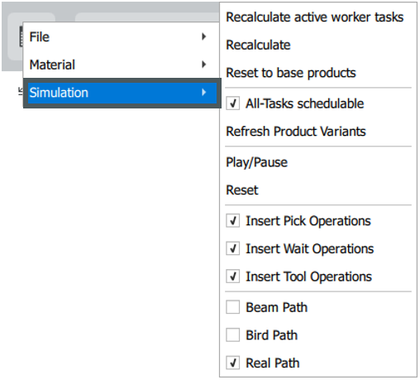Disable Insert Pick Operations checkbox

[233, 221]
